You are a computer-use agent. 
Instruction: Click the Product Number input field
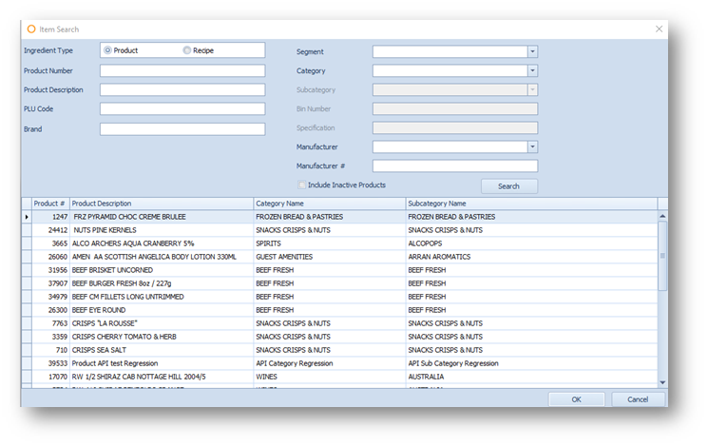(182, 70)
